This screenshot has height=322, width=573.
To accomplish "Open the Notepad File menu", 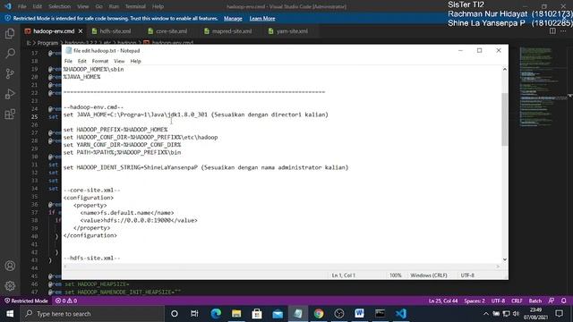I will (x=68, y=61).
